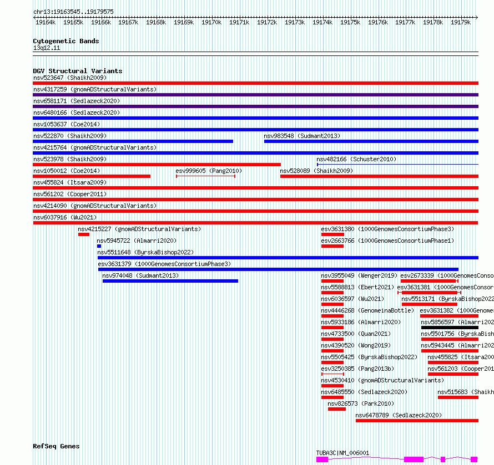Image resolution: width=494 pixels, height=465 pixels.
Task: Click the red nsv6478789 variant bar
Action: 417,421
